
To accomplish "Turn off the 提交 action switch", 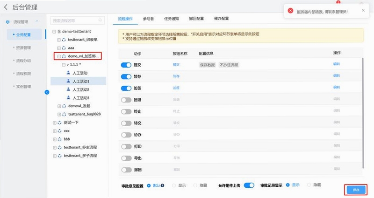I will click(x=126, y=65).
